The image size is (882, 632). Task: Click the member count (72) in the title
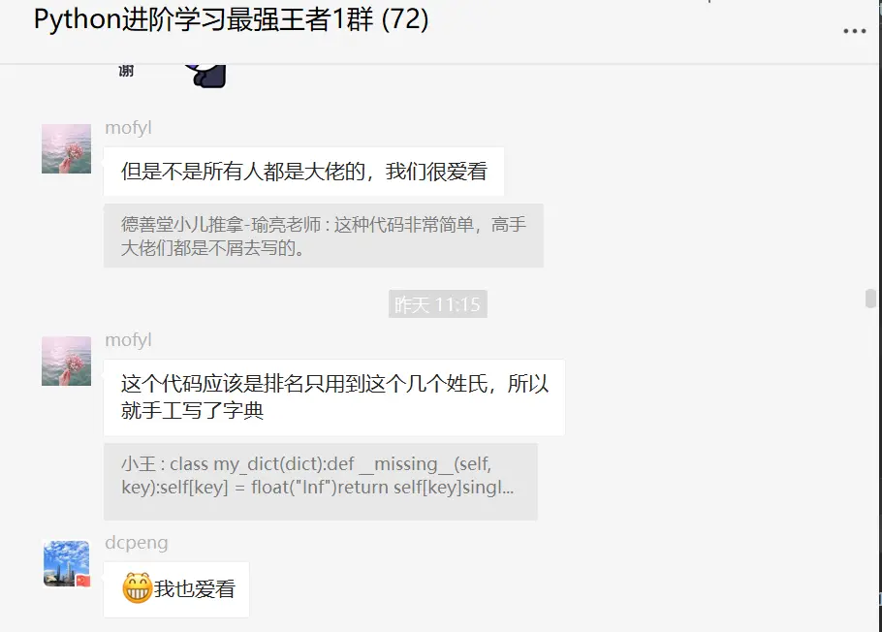[405, 19]
